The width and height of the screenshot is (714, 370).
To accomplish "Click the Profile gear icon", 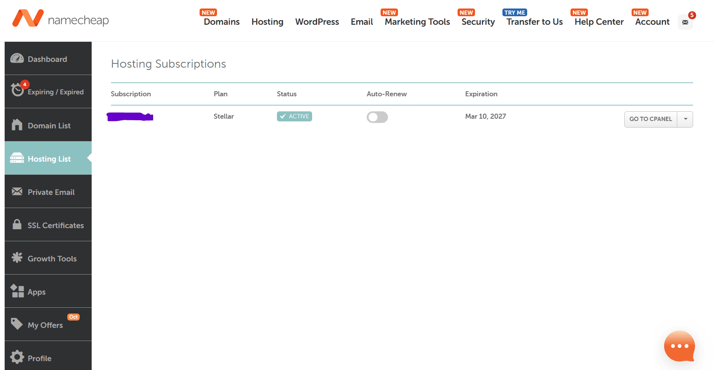I will (17, 357).
